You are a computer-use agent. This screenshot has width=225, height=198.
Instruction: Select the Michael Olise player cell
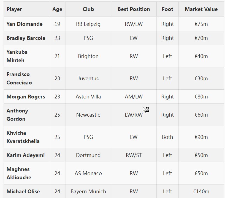[23, 191]
